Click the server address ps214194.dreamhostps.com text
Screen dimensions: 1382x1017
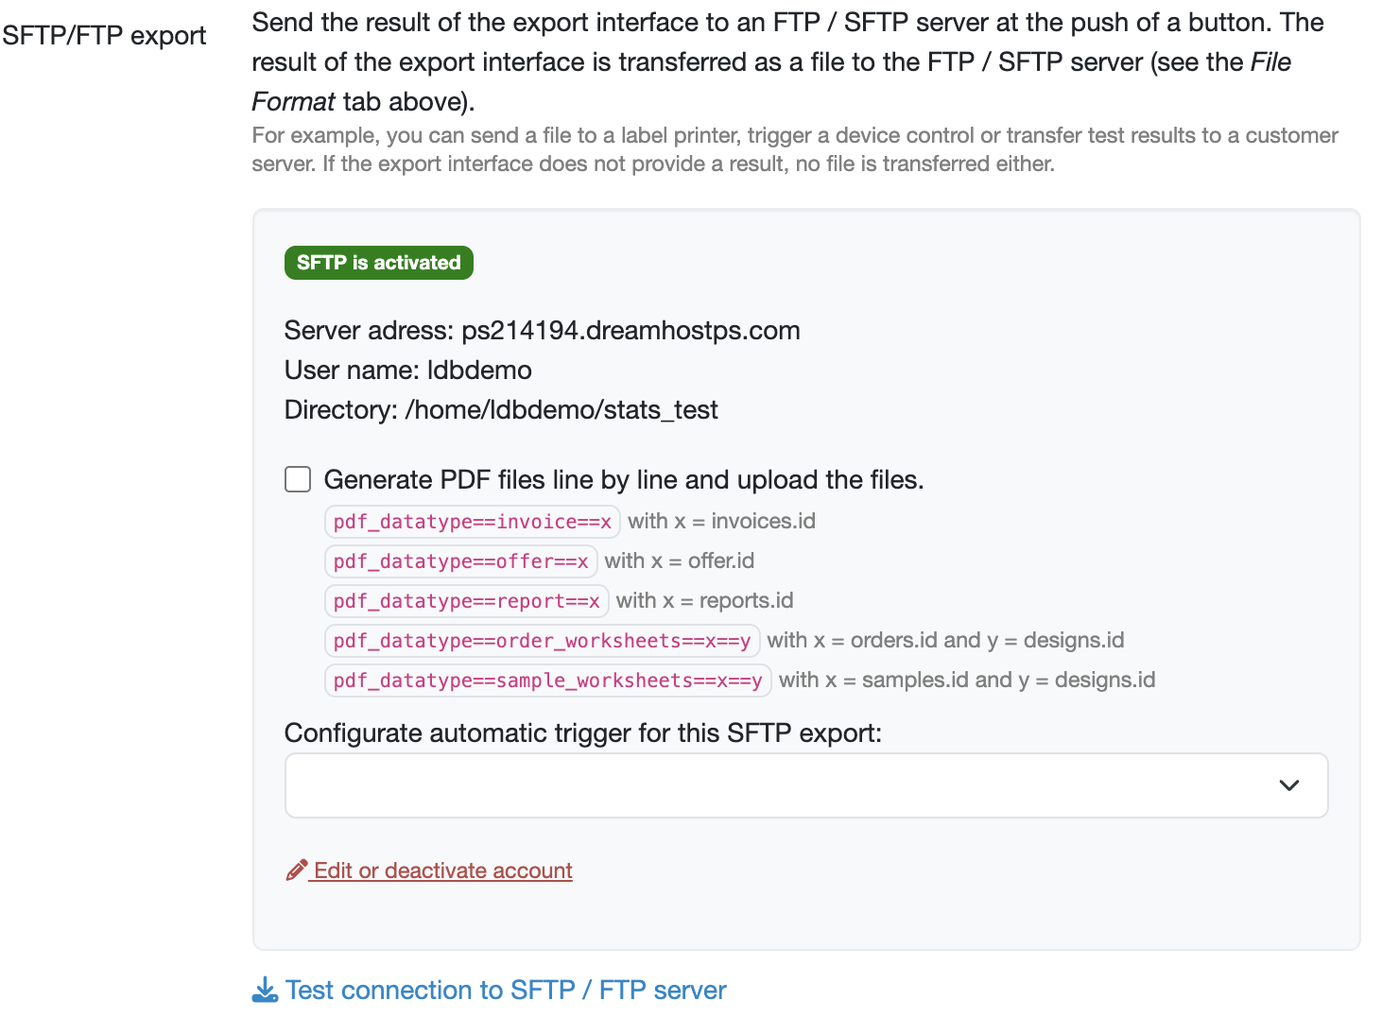(631, 331)
